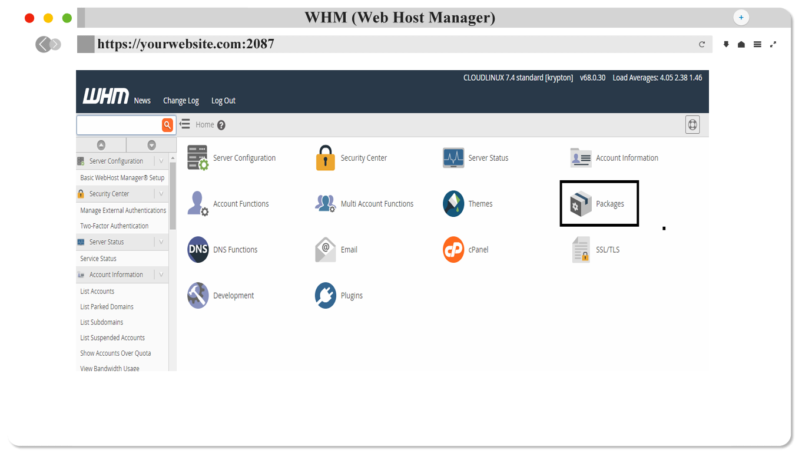Click the sidebar scrollbar up arrow
Viewport: 802px width, 453px height.
click(x=173, y=158)
